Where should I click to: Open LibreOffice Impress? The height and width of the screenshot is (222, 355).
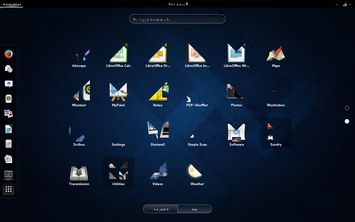[x=197, y=56]
